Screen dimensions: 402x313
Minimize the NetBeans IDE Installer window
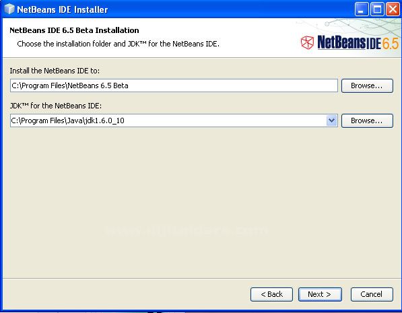point(362,9)
